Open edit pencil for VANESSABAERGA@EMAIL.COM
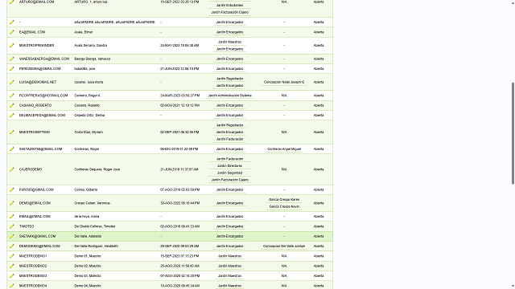The height and width of the screenshot is (289, 515). pyautogui.click(x=12, y=59)
